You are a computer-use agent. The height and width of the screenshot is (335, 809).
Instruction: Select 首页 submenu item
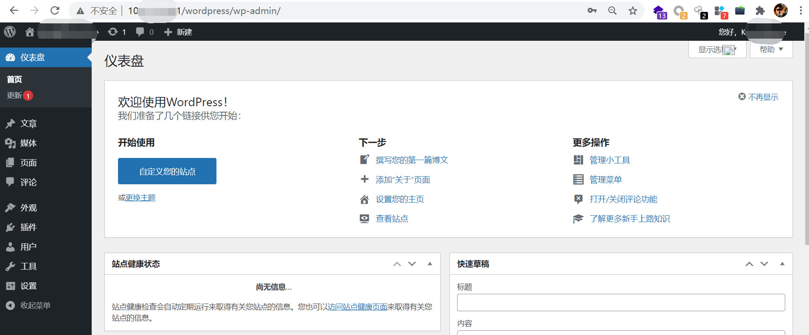[x=14, y=79]
